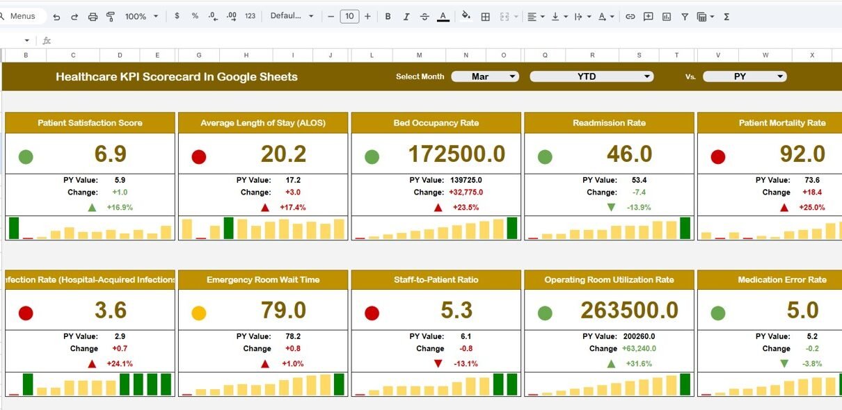Open the Borders tool
This screenshot has width=842, height=410.
(x=486, y=16)
